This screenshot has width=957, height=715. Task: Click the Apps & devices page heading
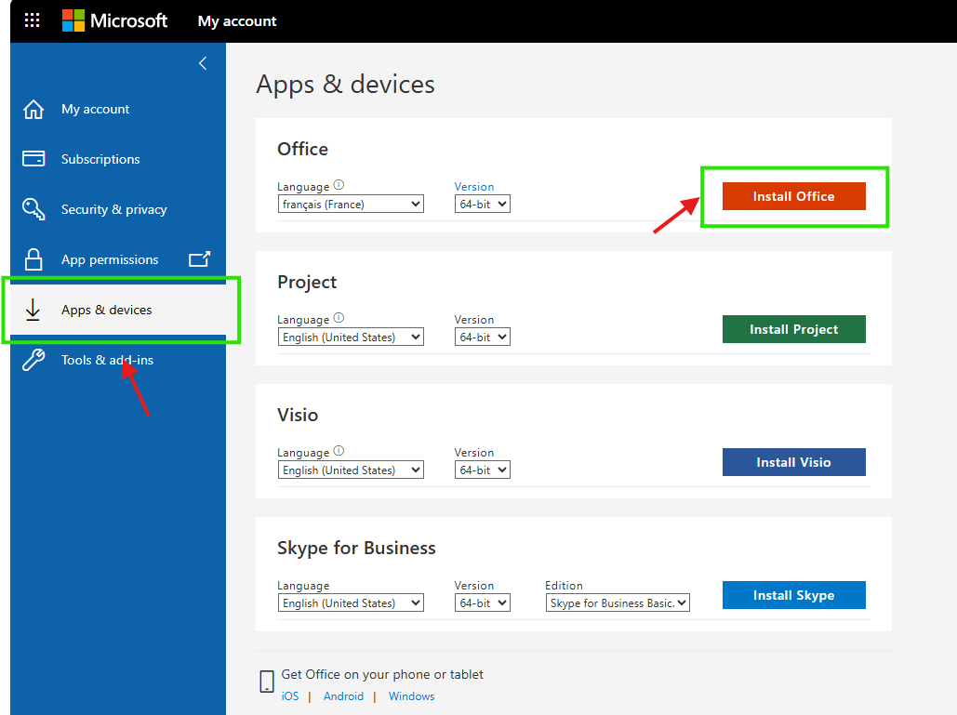tap(345, 85)
